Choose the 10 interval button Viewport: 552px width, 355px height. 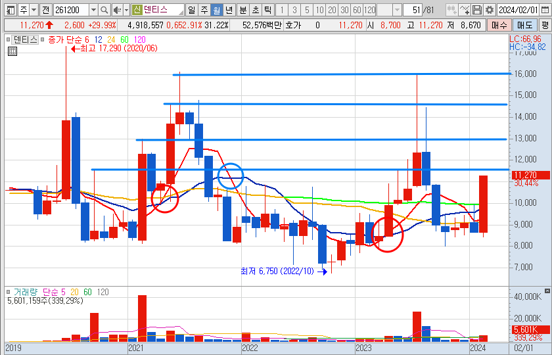click(319, 10)
